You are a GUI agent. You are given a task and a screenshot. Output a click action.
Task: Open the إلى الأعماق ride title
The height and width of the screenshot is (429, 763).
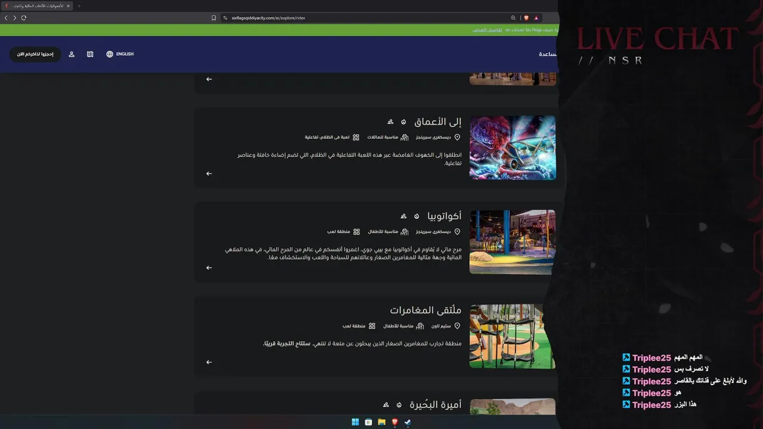(x=438, y=122)
